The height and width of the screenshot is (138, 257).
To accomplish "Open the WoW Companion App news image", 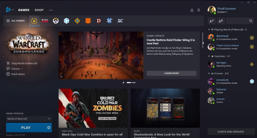I will click(165, 108).
